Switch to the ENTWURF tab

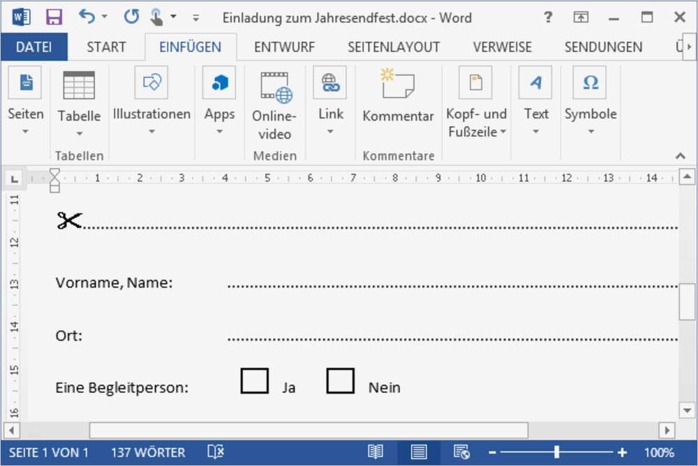pos(285,47)
